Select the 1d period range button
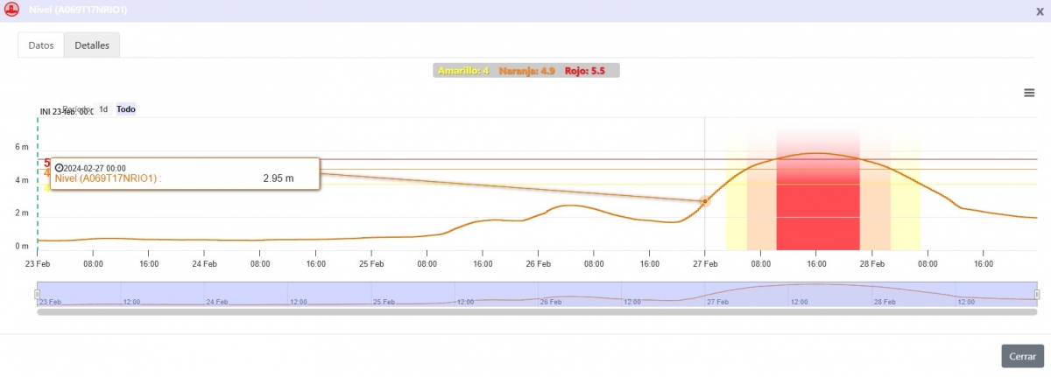This screenshot has width=1051, height=377. (103, 109)
